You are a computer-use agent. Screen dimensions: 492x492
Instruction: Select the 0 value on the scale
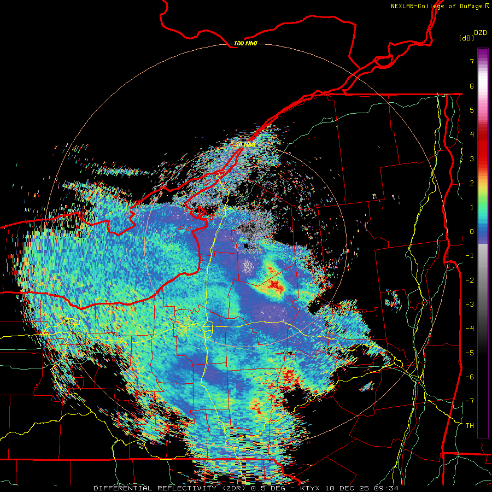[x=472, y=232]
